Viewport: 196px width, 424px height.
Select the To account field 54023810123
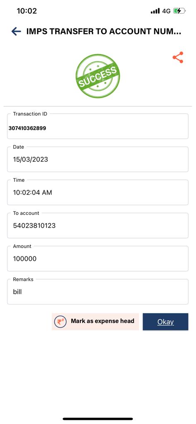point(98,226)
